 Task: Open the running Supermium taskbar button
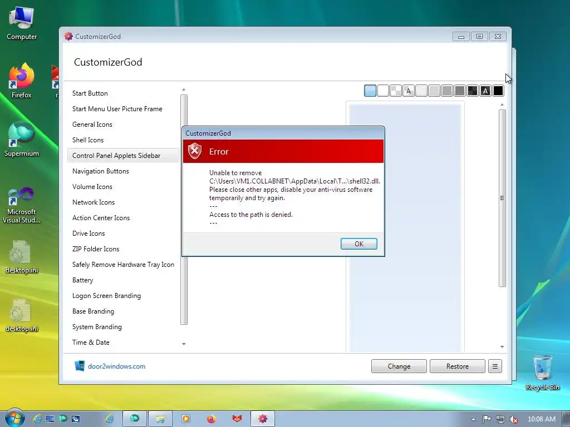click(x=135, y=419)
